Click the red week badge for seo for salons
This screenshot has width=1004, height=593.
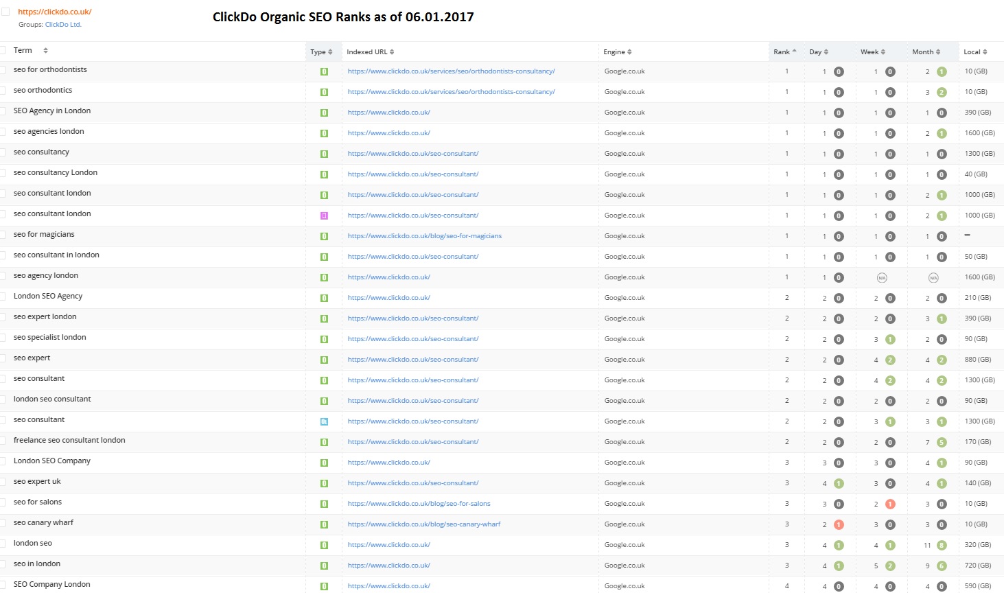(x=890, y=504)
